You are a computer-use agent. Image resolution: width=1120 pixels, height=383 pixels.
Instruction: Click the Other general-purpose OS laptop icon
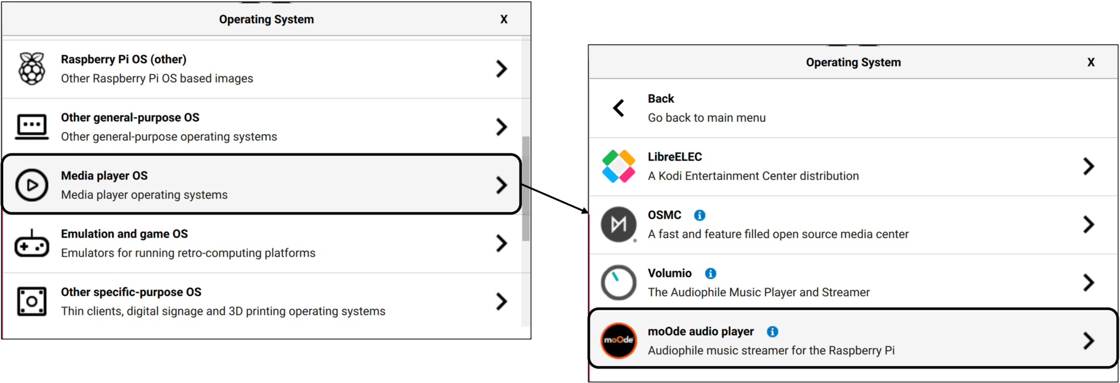point(31,126)
